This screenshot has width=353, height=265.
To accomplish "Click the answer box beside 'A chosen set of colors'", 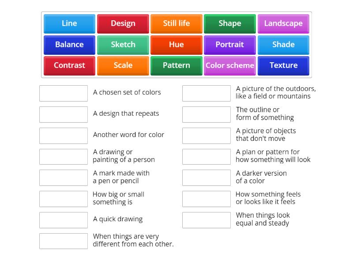I will [x=63, y=93].
